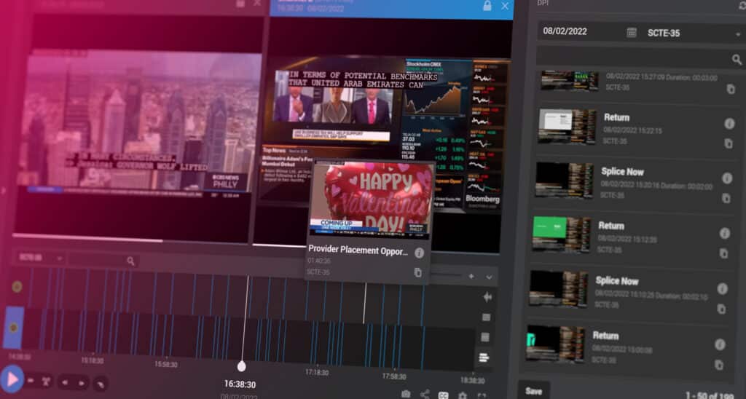Screen dimensions: 746x399
Task: Move the timeline playhead handle at 16:38:30
Action: click(x=242, y=366)
